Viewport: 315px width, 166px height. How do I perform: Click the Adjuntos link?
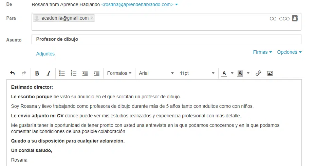45,54
